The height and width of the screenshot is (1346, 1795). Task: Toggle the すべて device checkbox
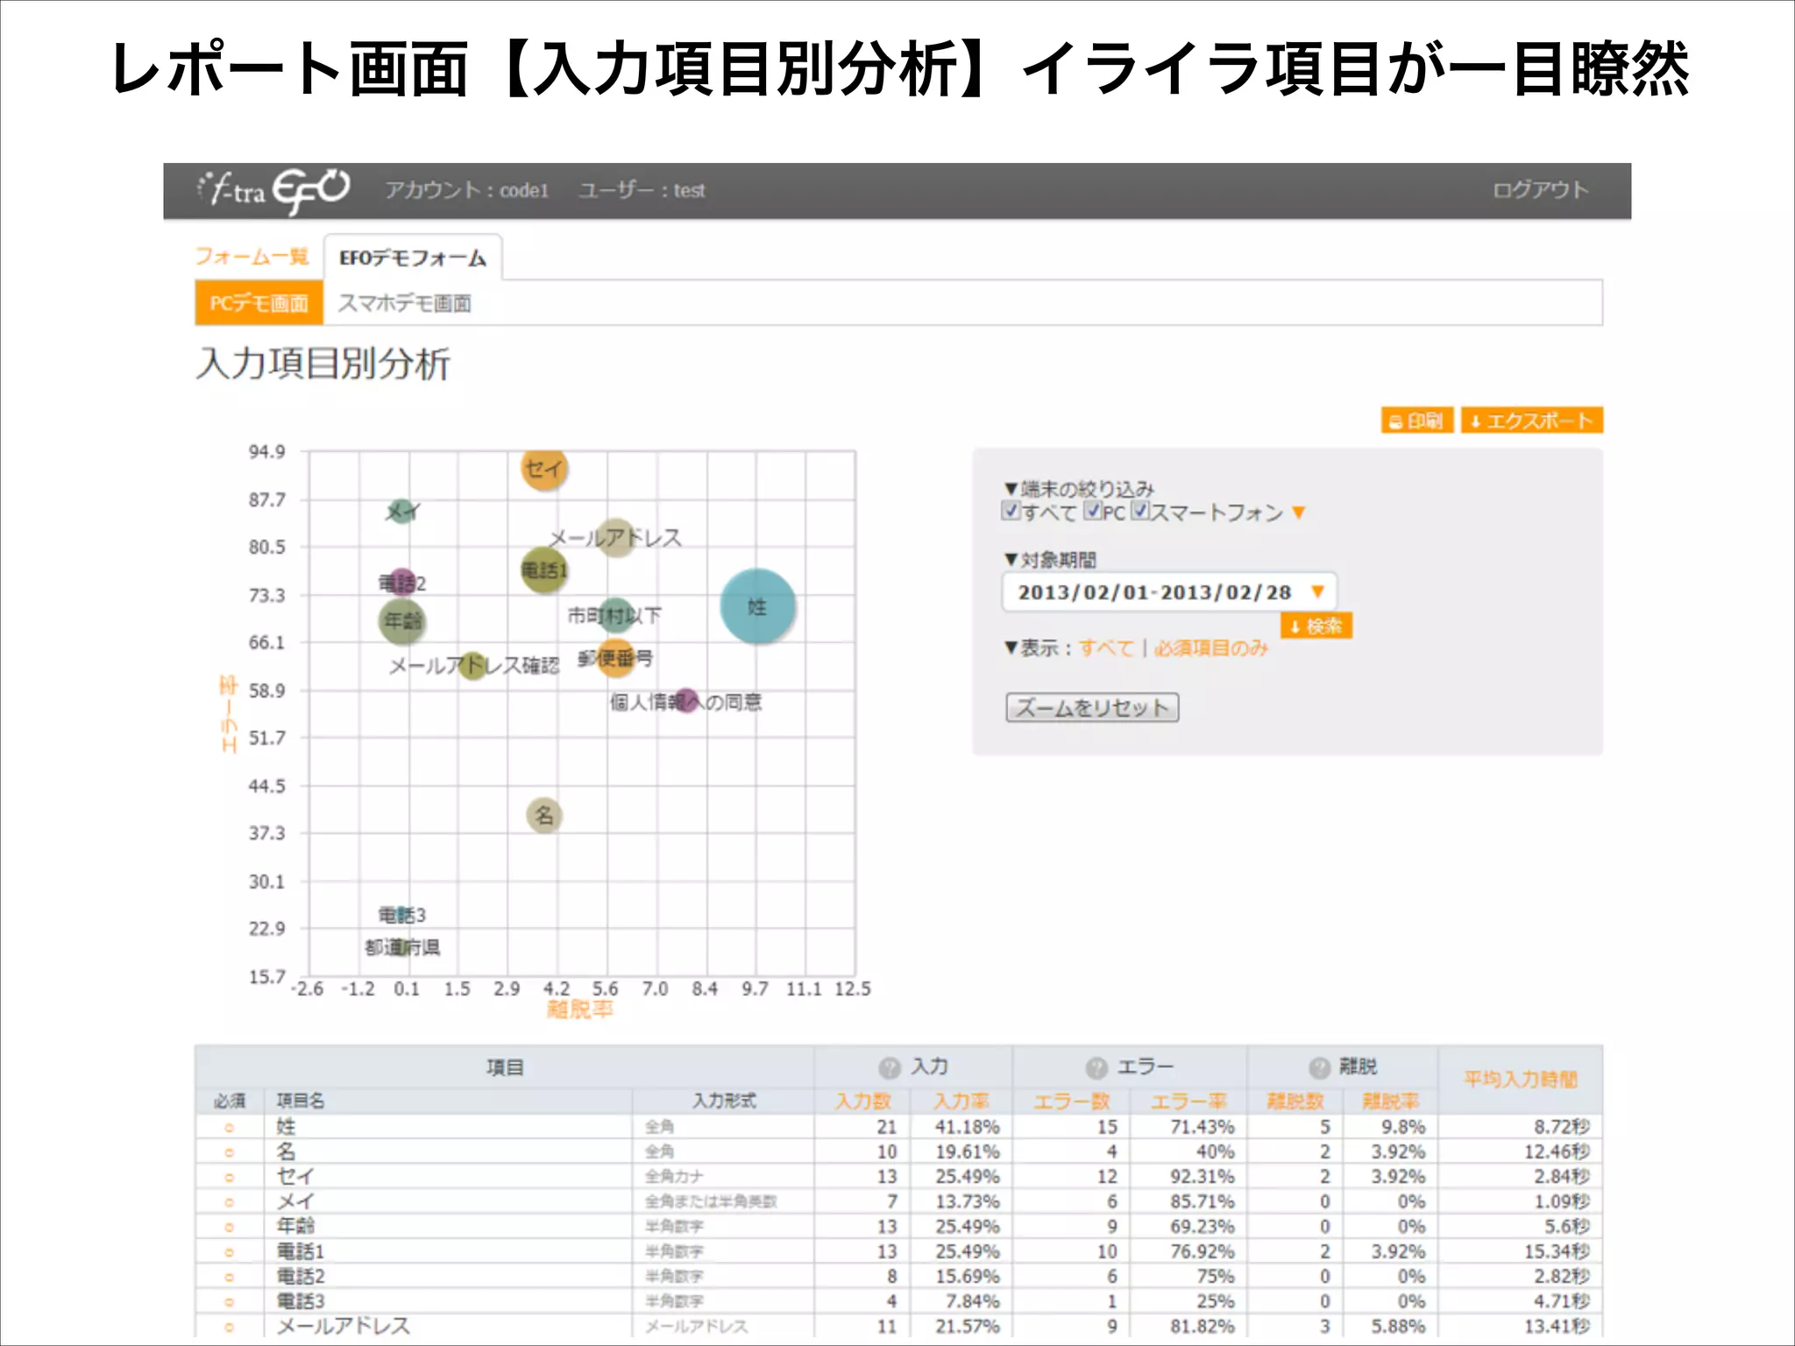tap(1011, 511)
